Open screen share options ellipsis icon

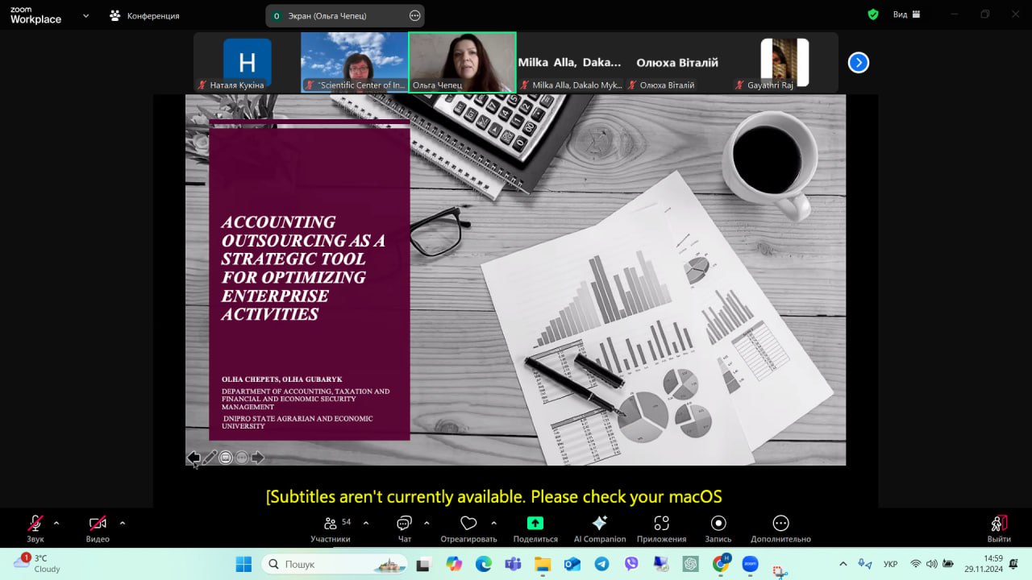[415, 15]
